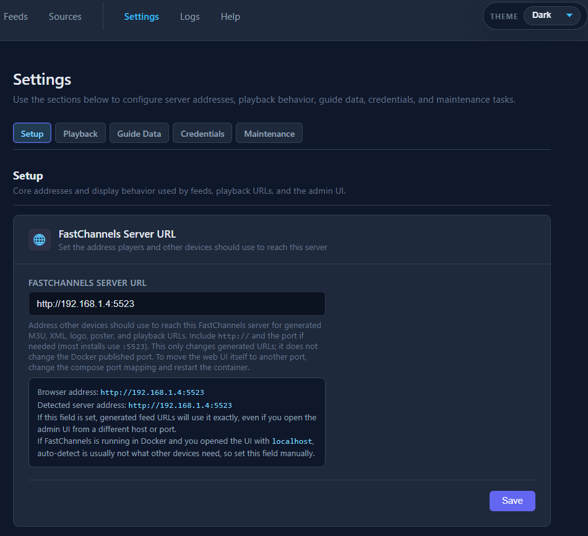
Task: Click the FastChannels Server URL input field
Action: click(x=176, y=304)
